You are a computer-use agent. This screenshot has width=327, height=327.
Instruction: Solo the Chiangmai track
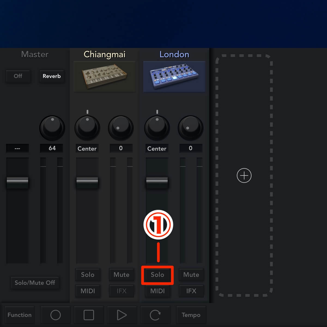tap(88, 275)
